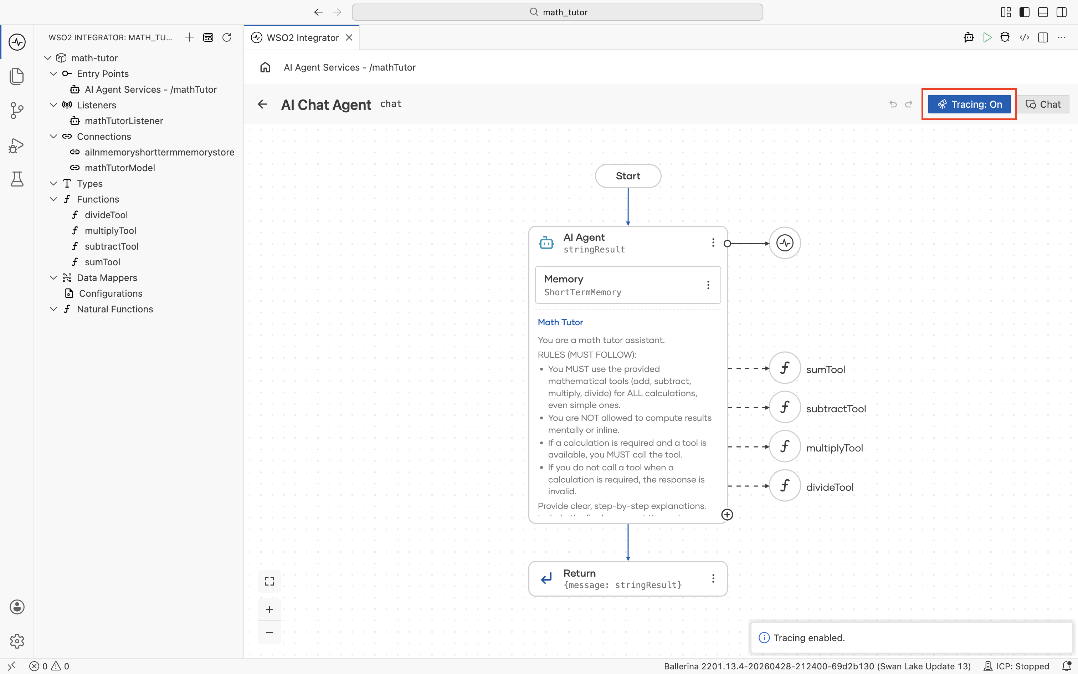Run the integration with green play icon
Screen dimensions: 1078x674
pos(987,37)
